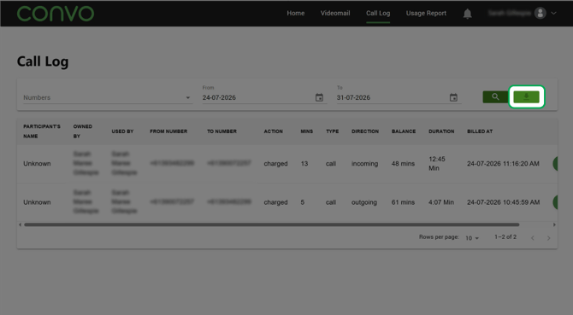Sort by Direction column header
The height and width of the screenshot is (315, 573).
click(365, 131)
